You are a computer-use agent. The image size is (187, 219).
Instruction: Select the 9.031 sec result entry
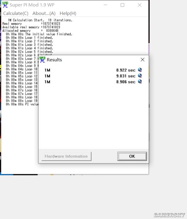click(126, 76)
